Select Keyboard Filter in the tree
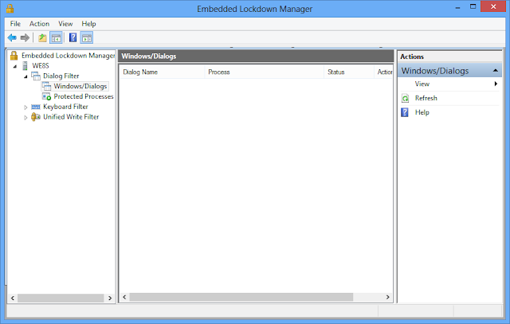Viewport: 510px width, 324px height. pyautogui.click(x=65, y=107)
